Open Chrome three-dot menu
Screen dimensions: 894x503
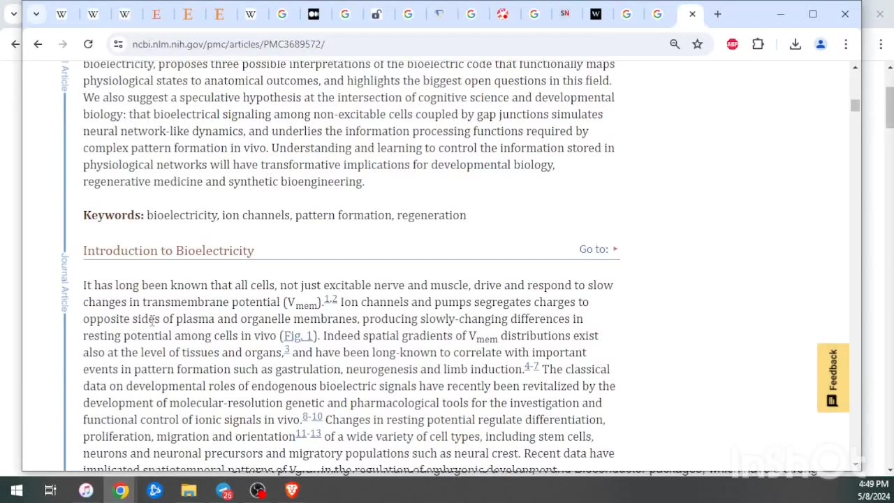[846, 44]
